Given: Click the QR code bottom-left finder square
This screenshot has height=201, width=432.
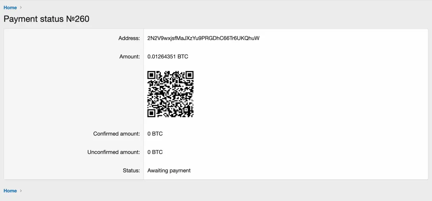Looking at the screenshot, I should coord(151,113).
